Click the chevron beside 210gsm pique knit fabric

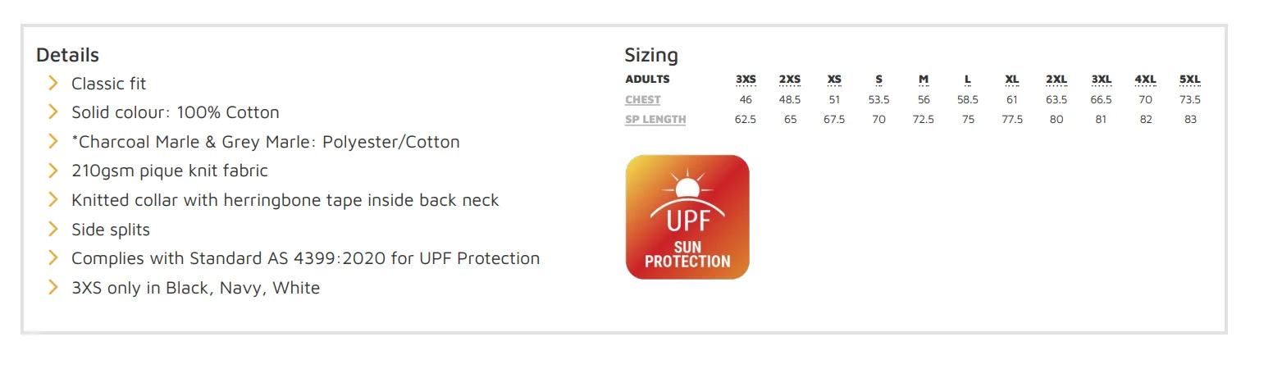click(53, 171)
